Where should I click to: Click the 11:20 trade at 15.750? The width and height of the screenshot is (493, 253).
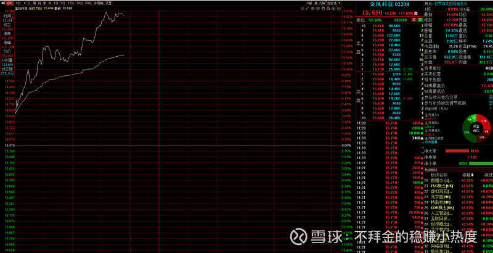coord(389,123)
